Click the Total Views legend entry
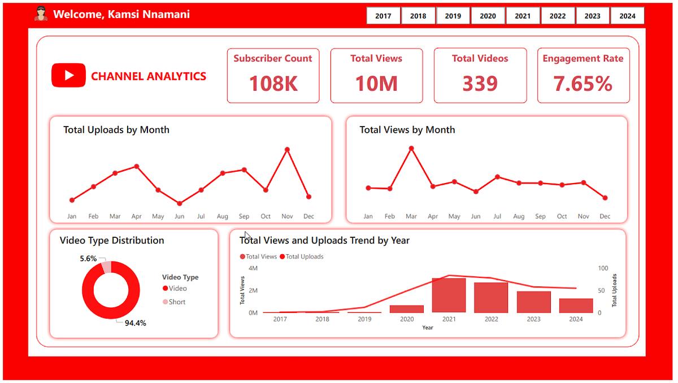678x383 pixels. [x=258, y=256]
